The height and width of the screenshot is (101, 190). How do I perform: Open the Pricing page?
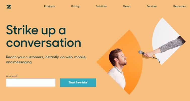75,6
